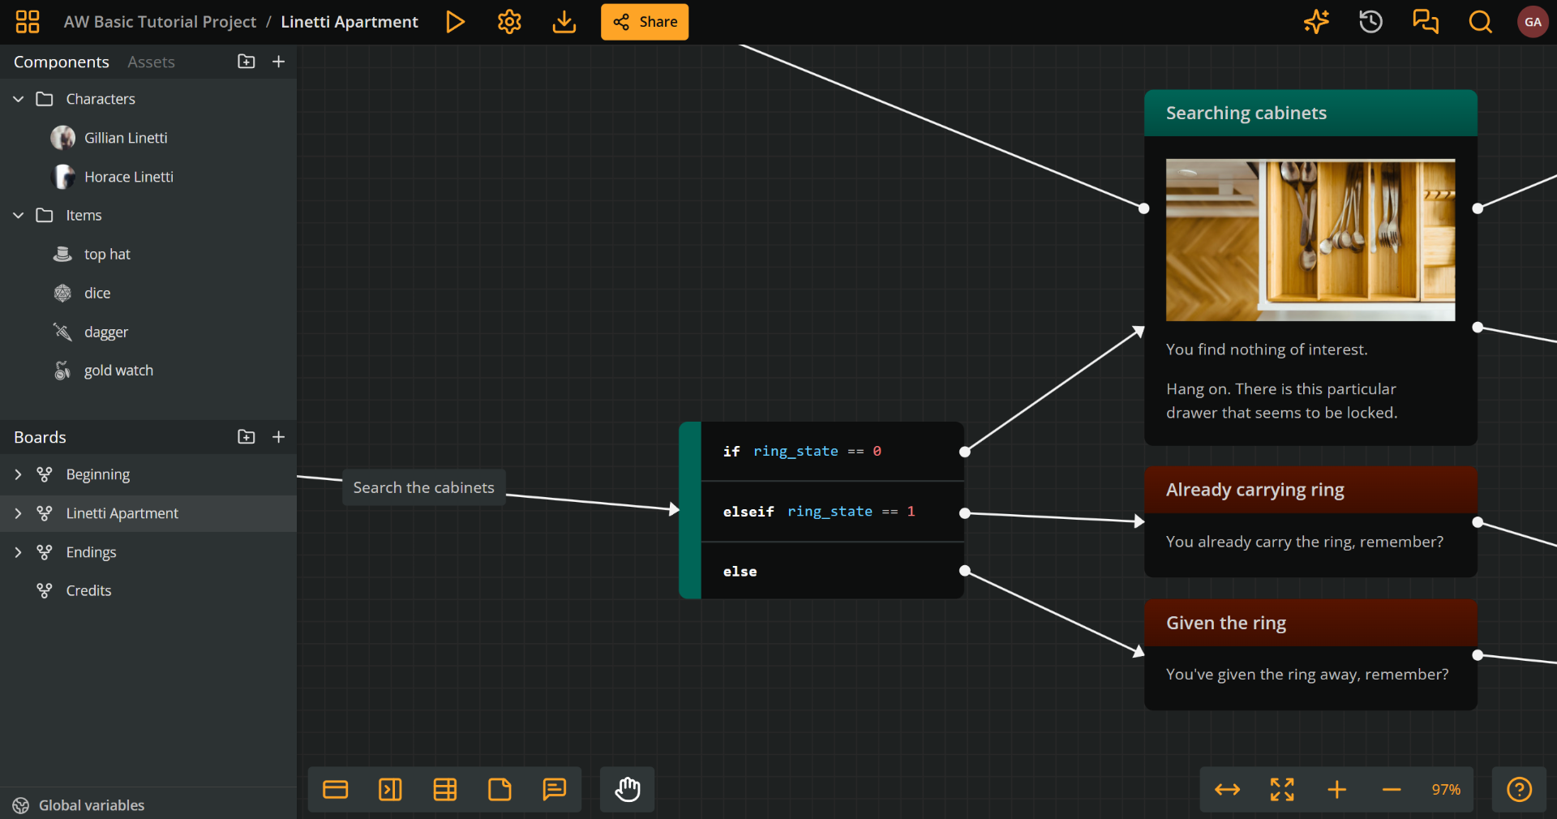This screenshot has height=819, width=1557.
Task: Select the else branch row
Action: (x=832, y=572)
